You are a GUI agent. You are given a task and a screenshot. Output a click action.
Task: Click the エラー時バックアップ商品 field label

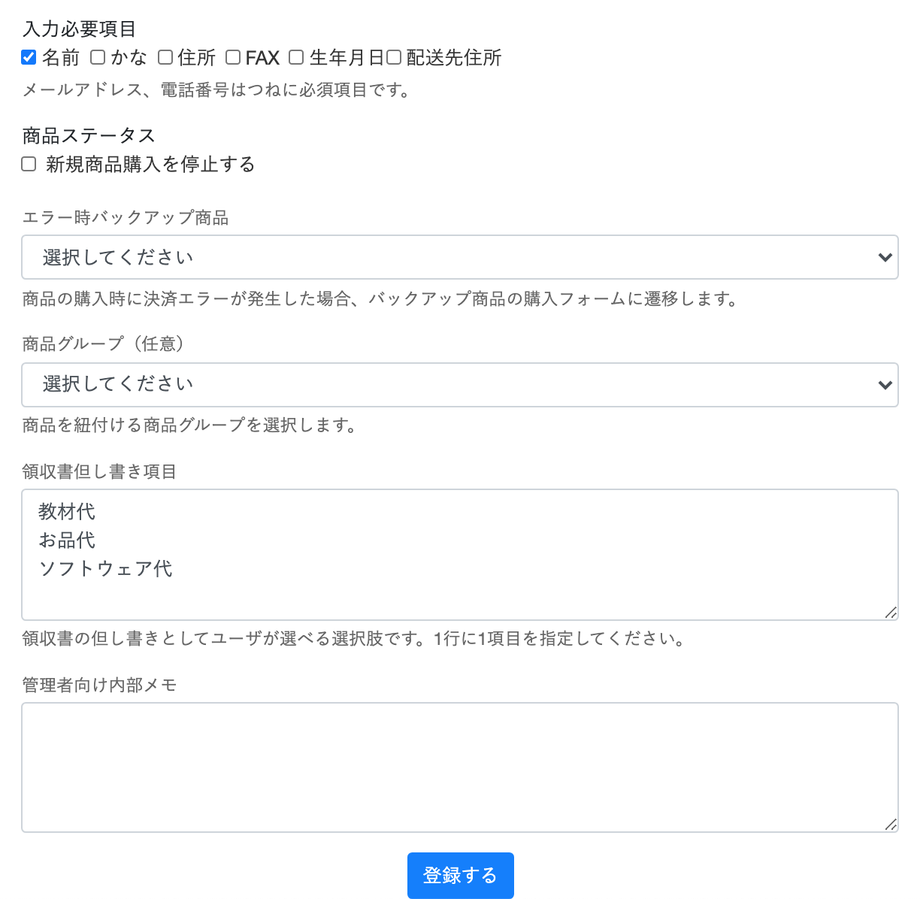click(x=126, y=218)
